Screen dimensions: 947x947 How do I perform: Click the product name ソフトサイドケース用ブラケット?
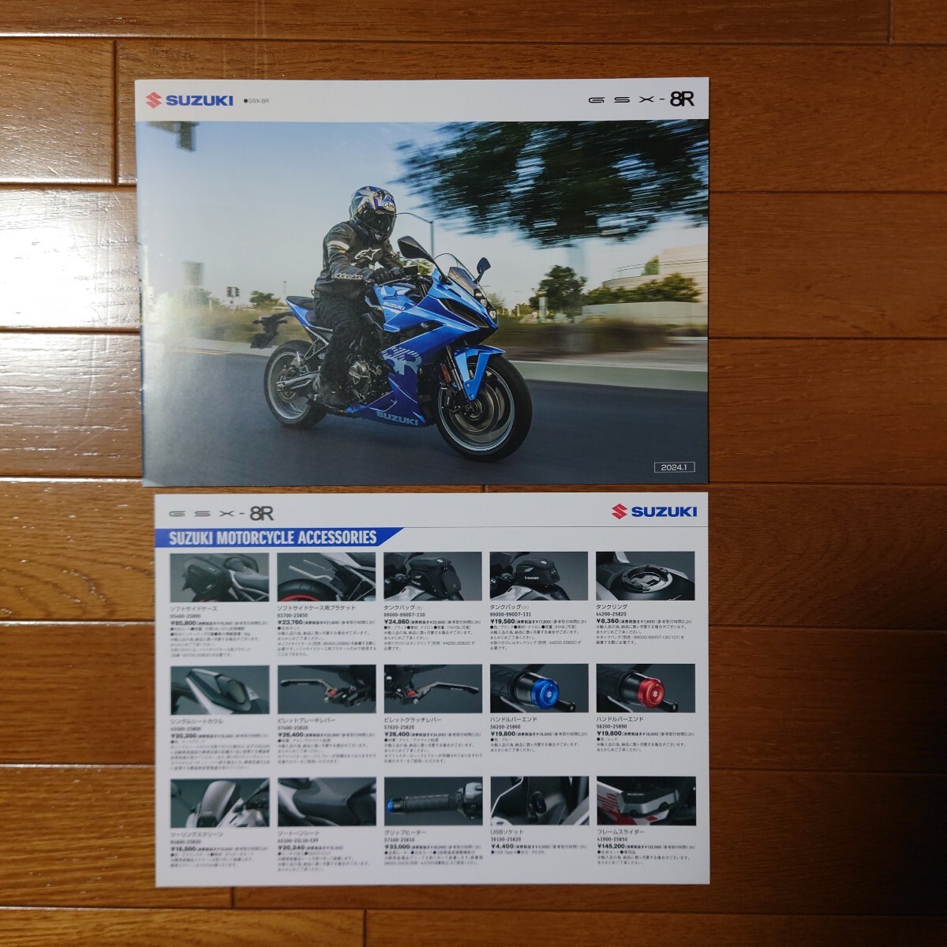(316, 608)
